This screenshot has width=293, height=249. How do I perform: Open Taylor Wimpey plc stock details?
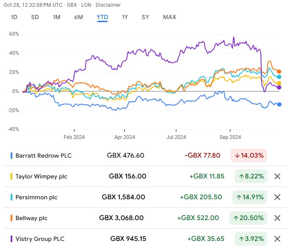(41, 176)
